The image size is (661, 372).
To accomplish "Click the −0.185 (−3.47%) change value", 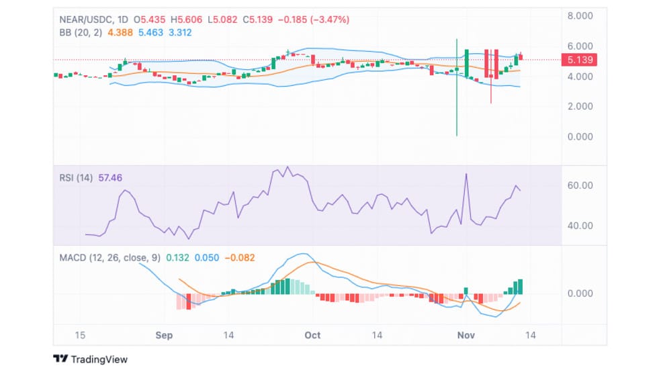I will coord(314,19).
